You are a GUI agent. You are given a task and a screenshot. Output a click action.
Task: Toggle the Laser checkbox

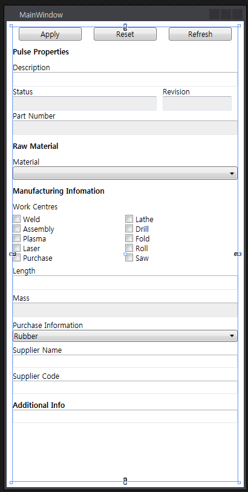click(16, 248)
